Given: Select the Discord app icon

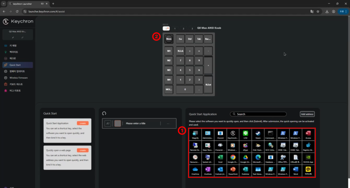Looking at the screenshot, I should click(x=220, y=135).
